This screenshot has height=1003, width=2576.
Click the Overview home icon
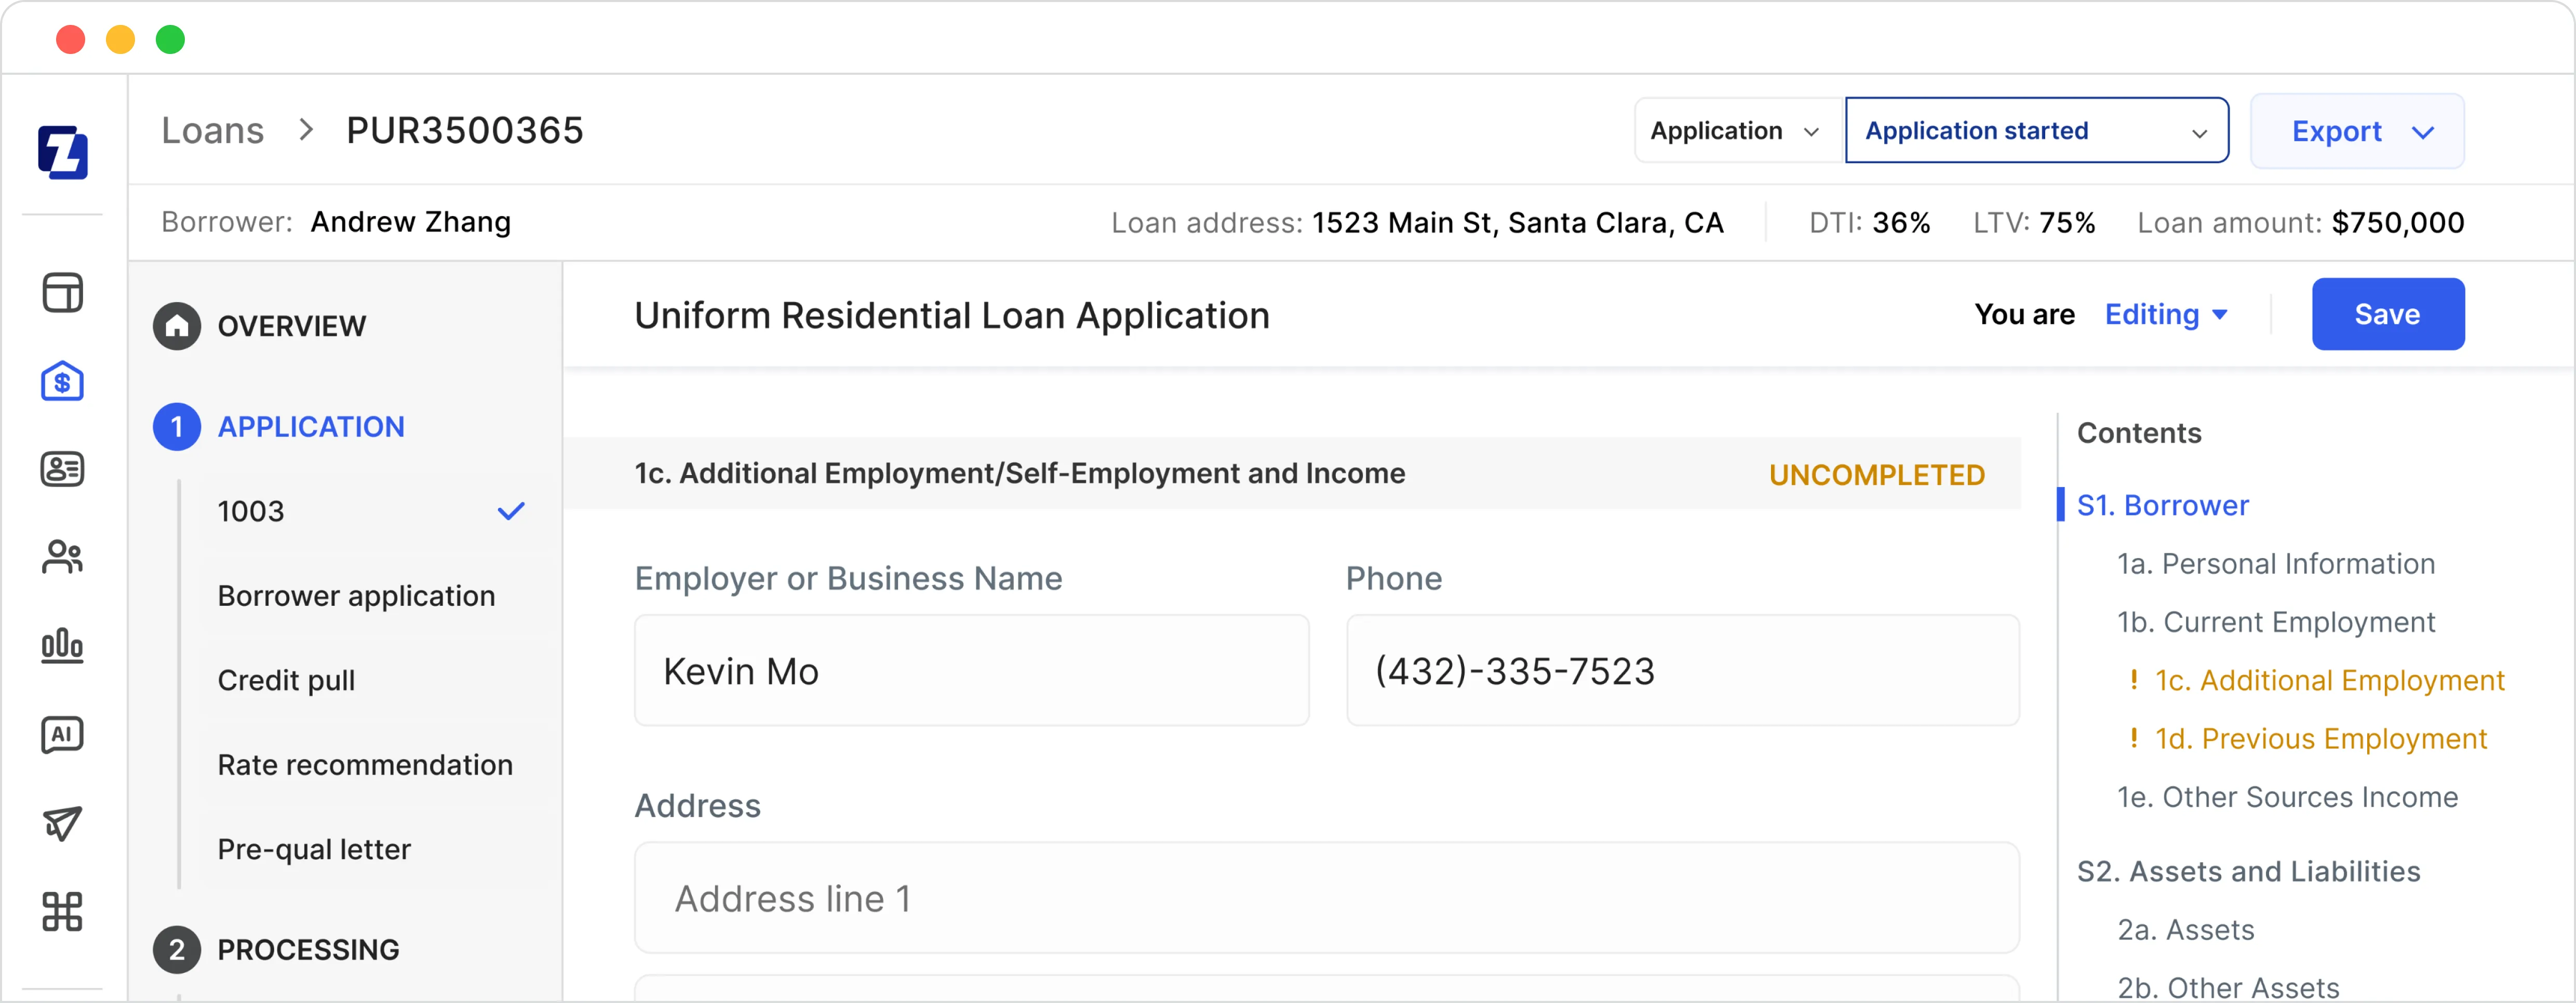[x=177, y=325]
